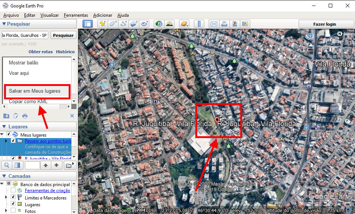
Task: Copy search results to clipboard icon
Action: tap(16, 116)
